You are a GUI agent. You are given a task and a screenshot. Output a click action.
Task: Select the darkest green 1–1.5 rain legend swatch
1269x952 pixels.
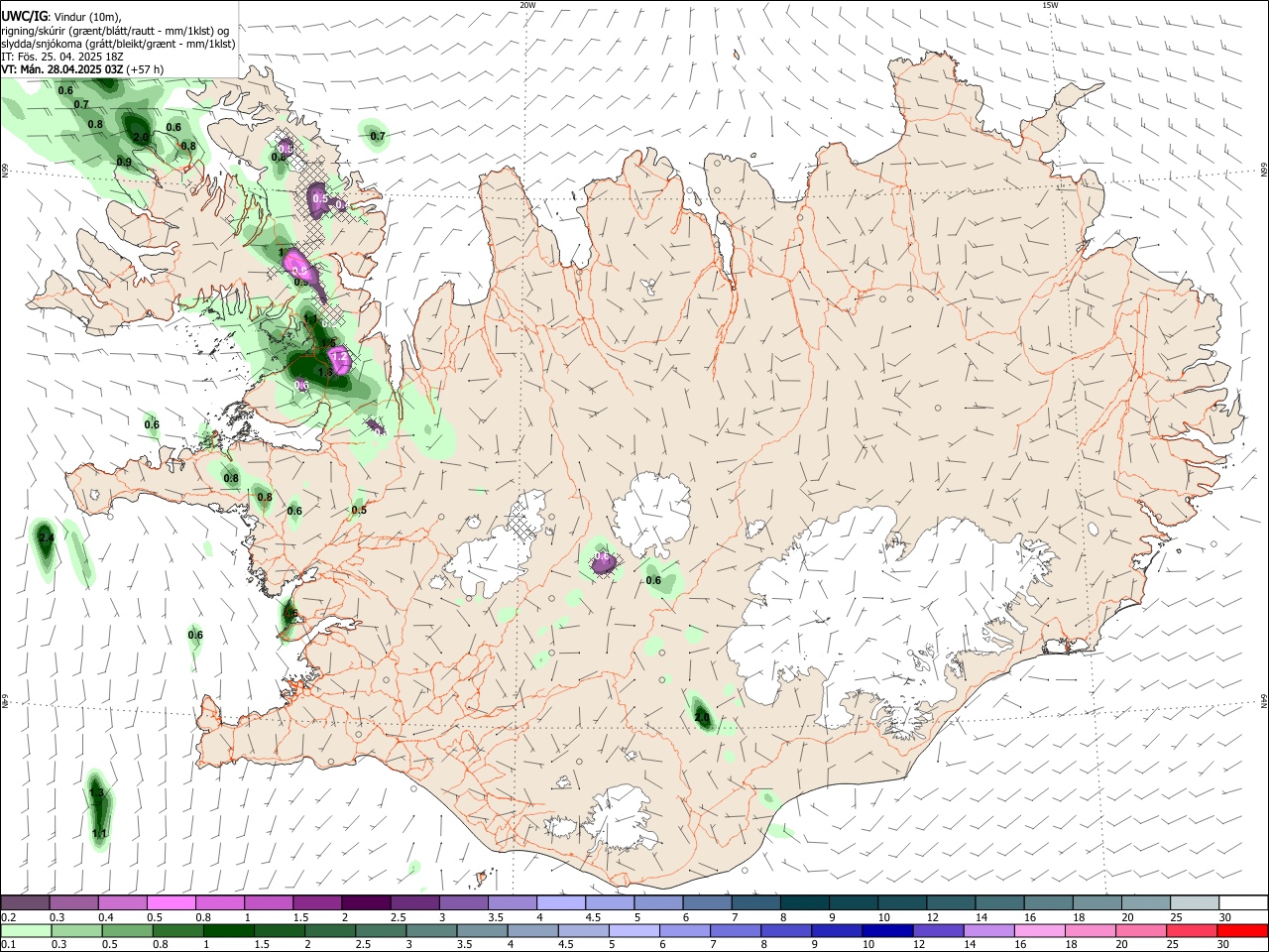click(x=228, y=930)
